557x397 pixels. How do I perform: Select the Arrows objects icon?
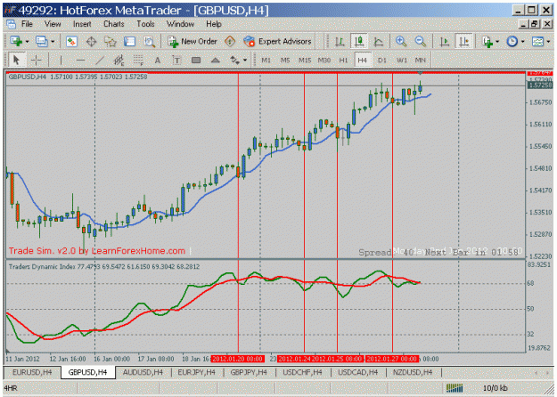coord(234,61)
